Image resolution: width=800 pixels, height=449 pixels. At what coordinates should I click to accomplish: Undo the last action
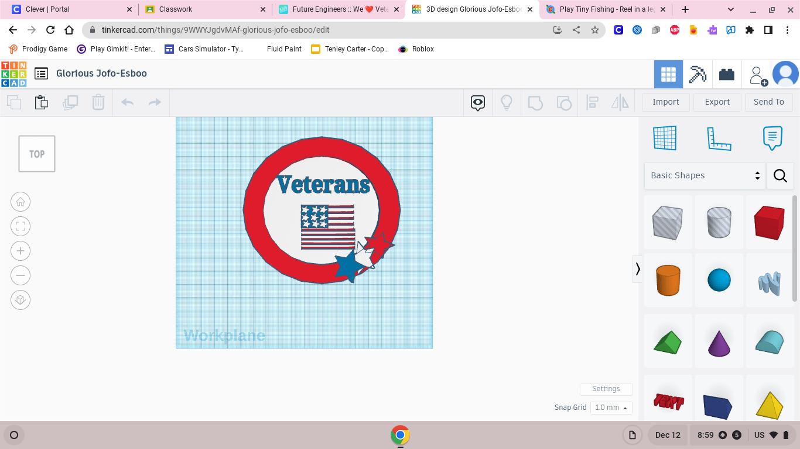(x=127, y=102)
